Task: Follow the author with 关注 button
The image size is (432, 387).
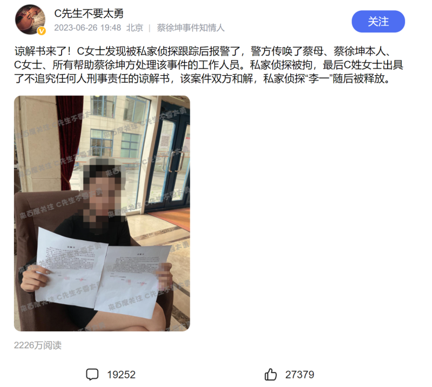Action: 378,22
